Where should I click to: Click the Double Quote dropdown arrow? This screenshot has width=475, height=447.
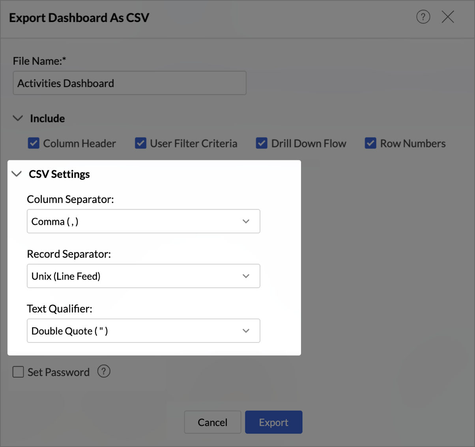pyautogui.click(x=246, y=331)
